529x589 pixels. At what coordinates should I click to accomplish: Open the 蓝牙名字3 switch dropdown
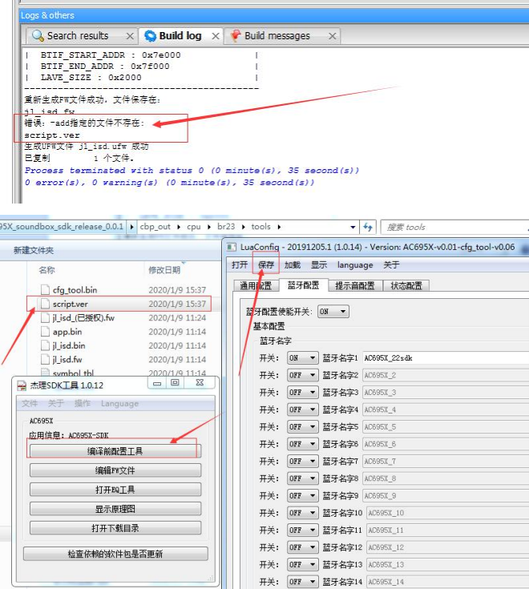303,393
